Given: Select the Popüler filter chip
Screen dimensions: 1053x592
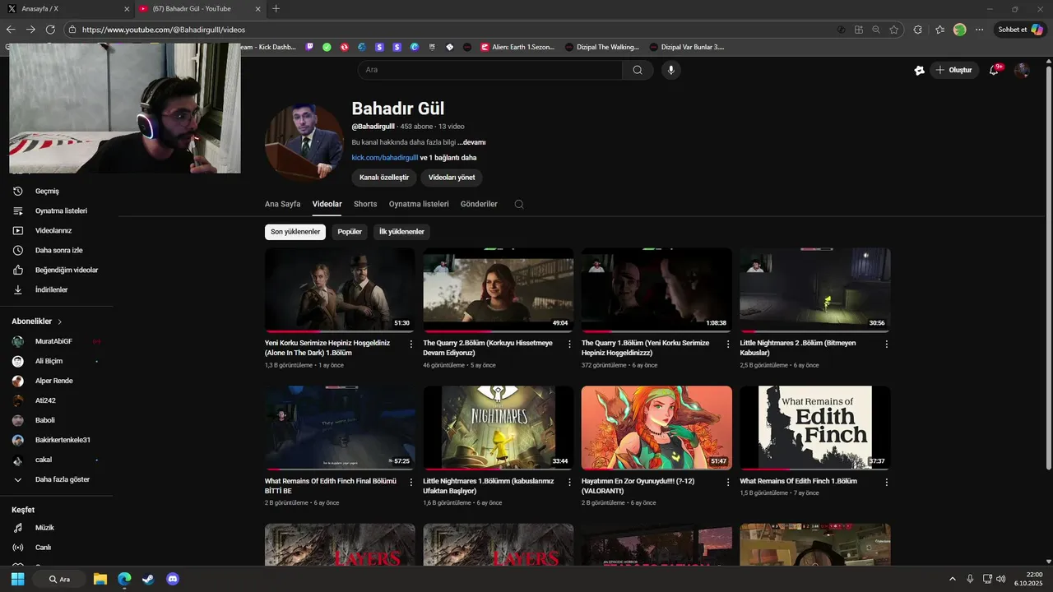Looking at the screenshot, I should tap(350, 232).
